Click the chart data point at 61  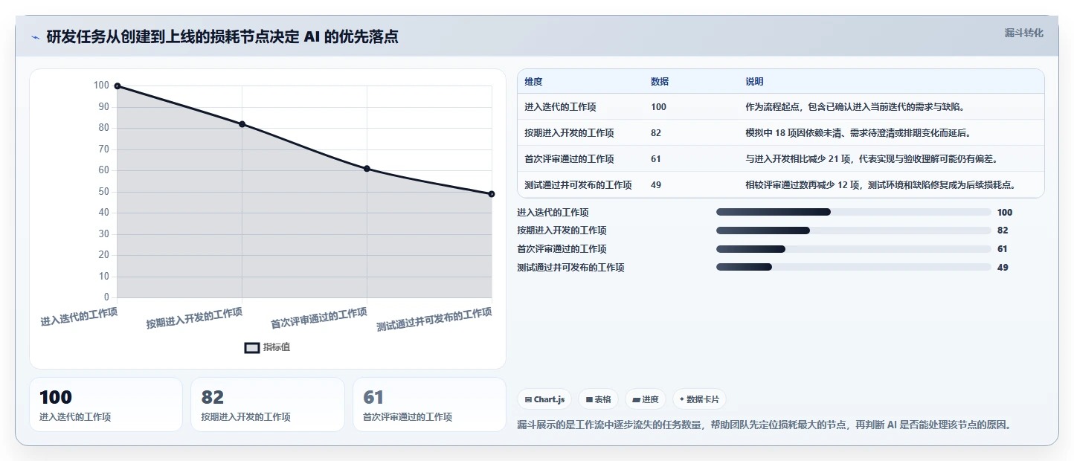(367, 169)
